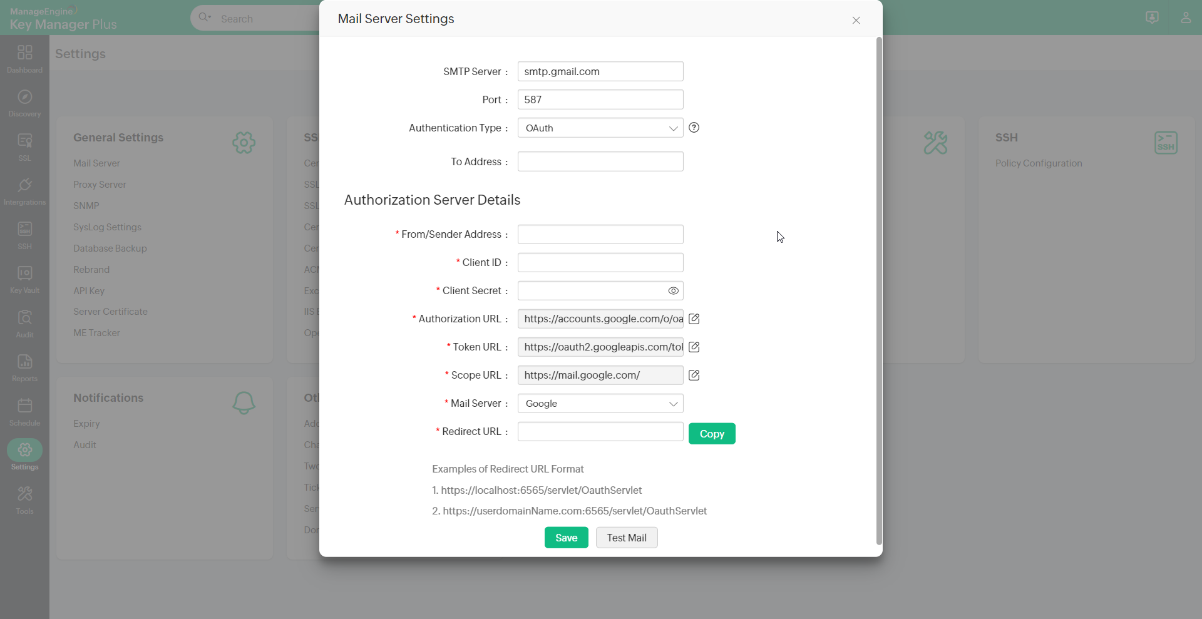
Task: Open the Audit sidebar section
Action: tap(24, 323)
